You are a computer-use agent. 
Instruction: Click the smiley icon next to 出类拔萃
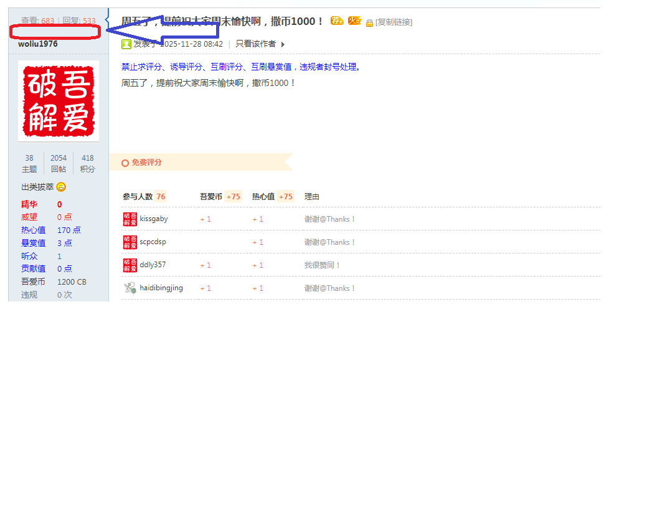(61, 187)
